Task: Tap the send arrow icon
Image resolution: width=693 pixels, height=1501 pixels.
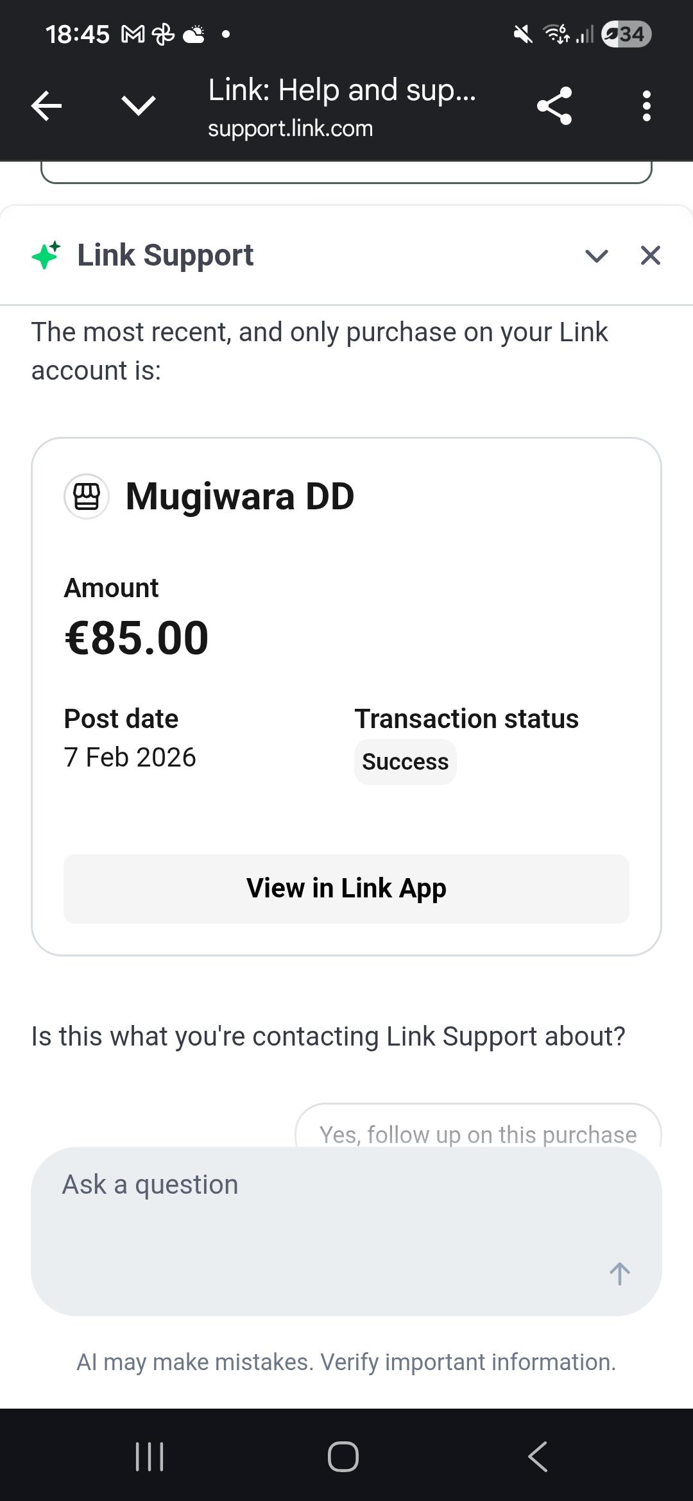Action: click(x=619, y=1273)
